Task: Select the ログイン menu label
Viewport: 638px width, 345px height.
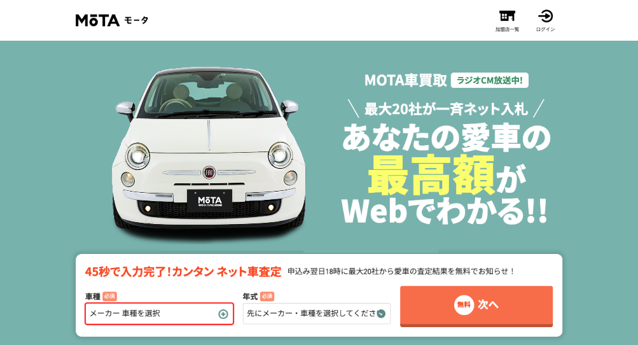Action: 545,29
